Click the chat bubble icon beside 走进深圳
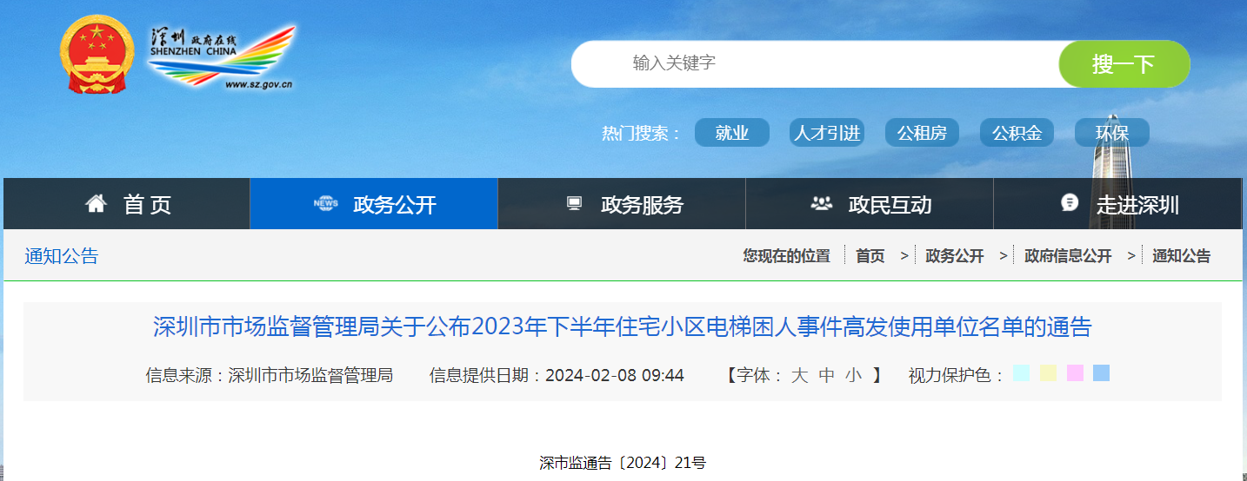 pos(1070,203)
